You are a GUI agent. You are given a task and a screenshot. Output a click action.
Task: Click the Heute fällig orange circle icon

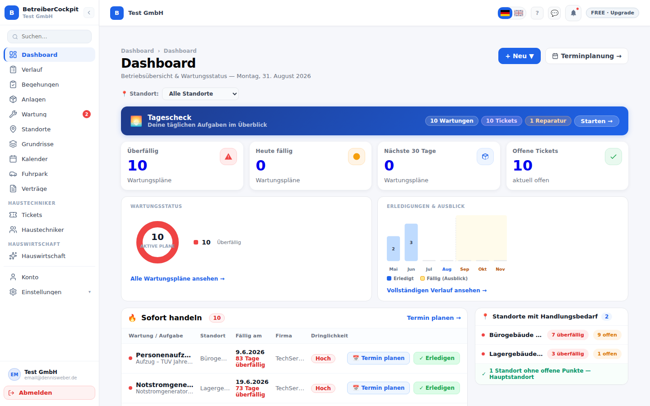click(357, 157)
